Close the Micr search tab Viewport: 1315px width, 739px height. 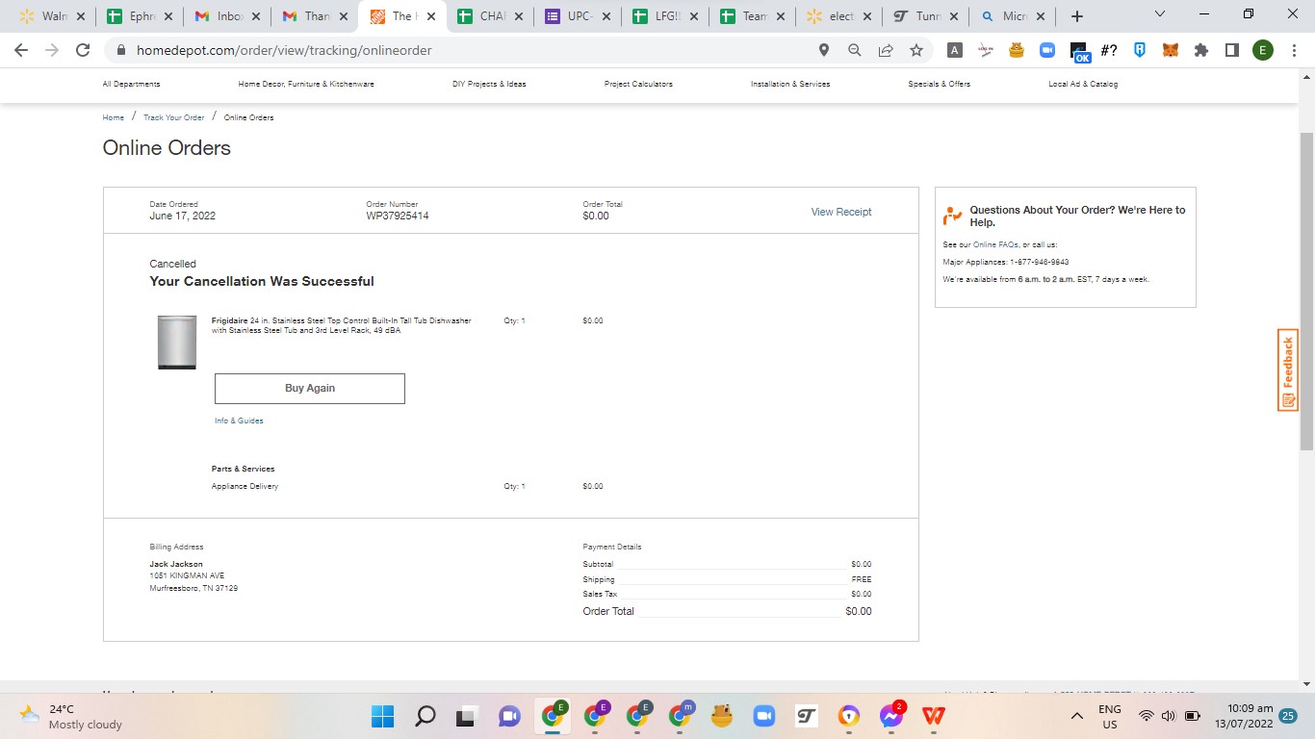[x=1040, y=16]
